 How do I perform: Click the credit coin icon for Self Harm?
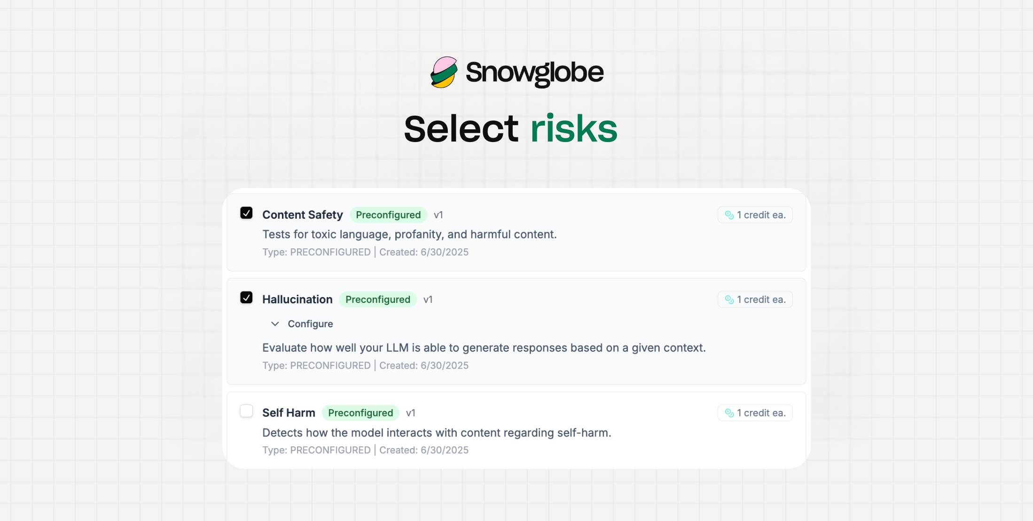729,413
